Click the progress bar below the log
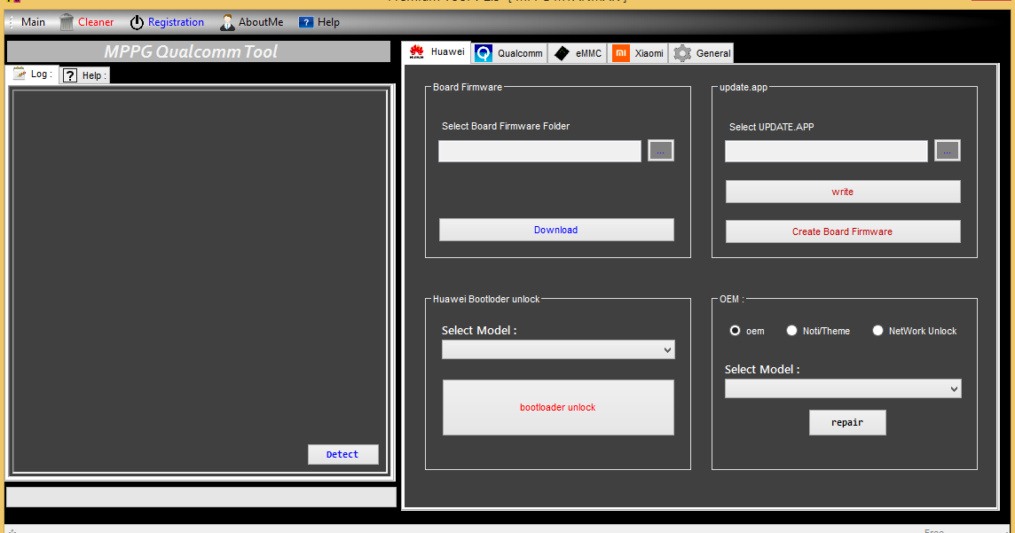This screenshot has width=1015, height=533. pos(201,497)
